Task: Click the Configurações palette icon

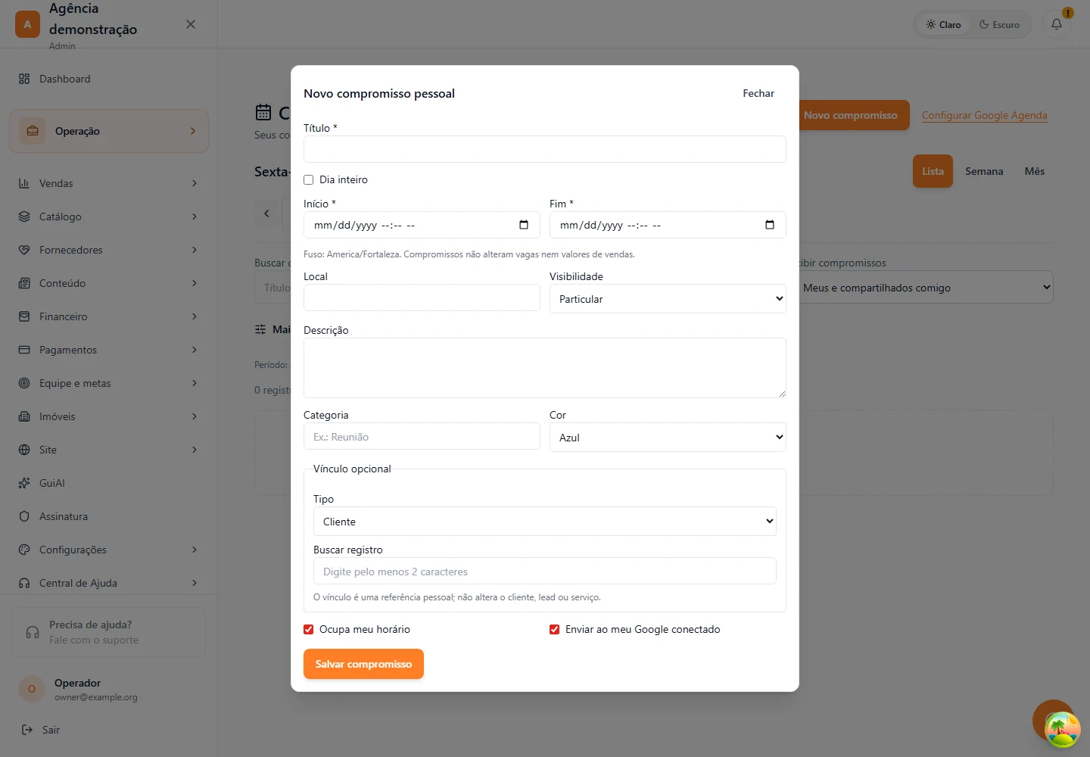Action: 24,550
